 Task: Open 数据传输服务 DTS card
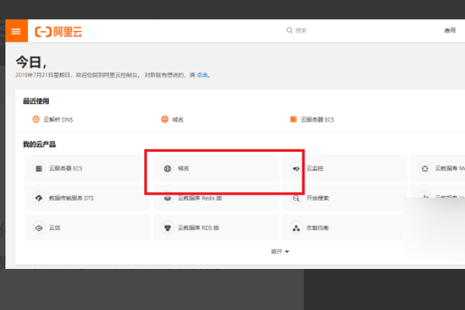(87, 198)
